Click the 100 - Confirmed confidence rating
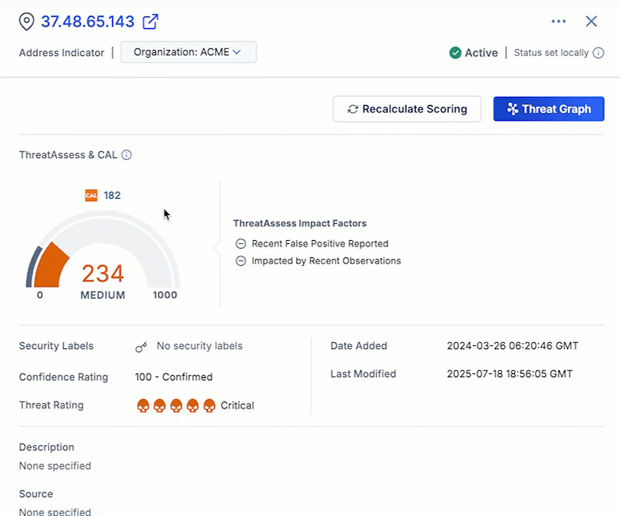The width and height of the screenshot is (620, 516). click(174, 376)
